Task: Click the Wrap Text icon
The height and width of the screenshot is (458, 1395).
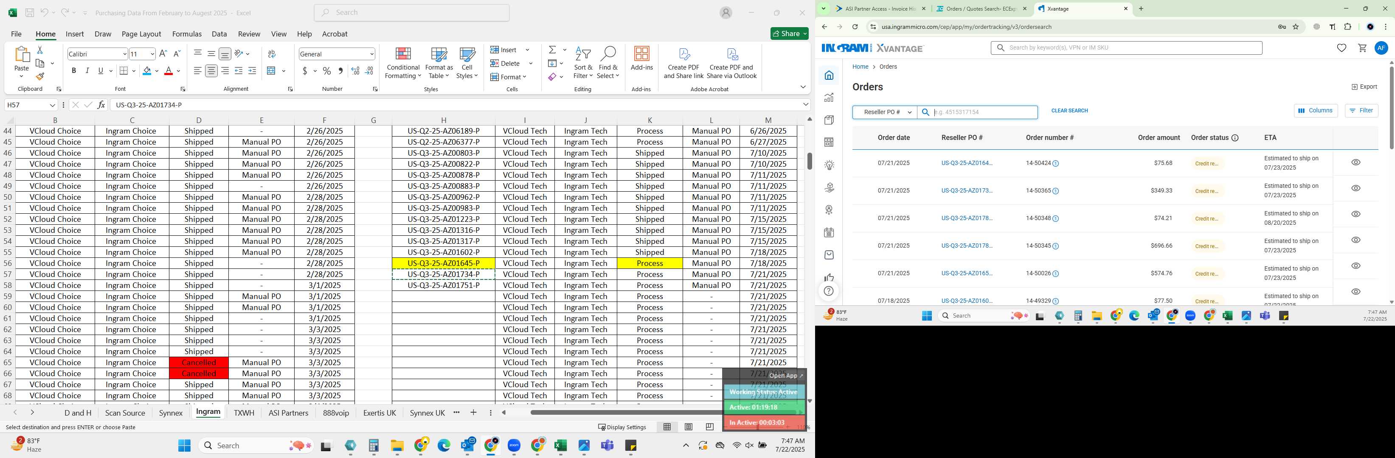Action: 272,53
